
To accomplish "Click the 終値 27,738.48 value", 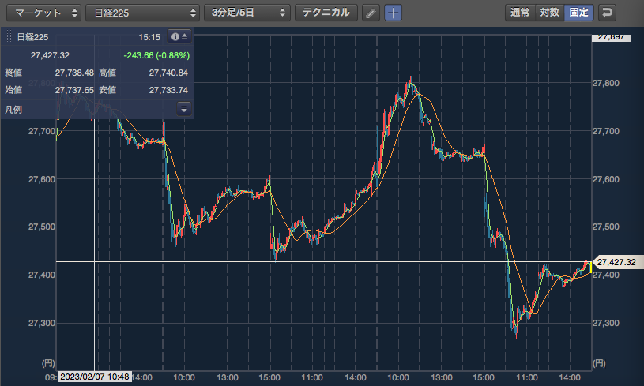I will coord(74,73).
